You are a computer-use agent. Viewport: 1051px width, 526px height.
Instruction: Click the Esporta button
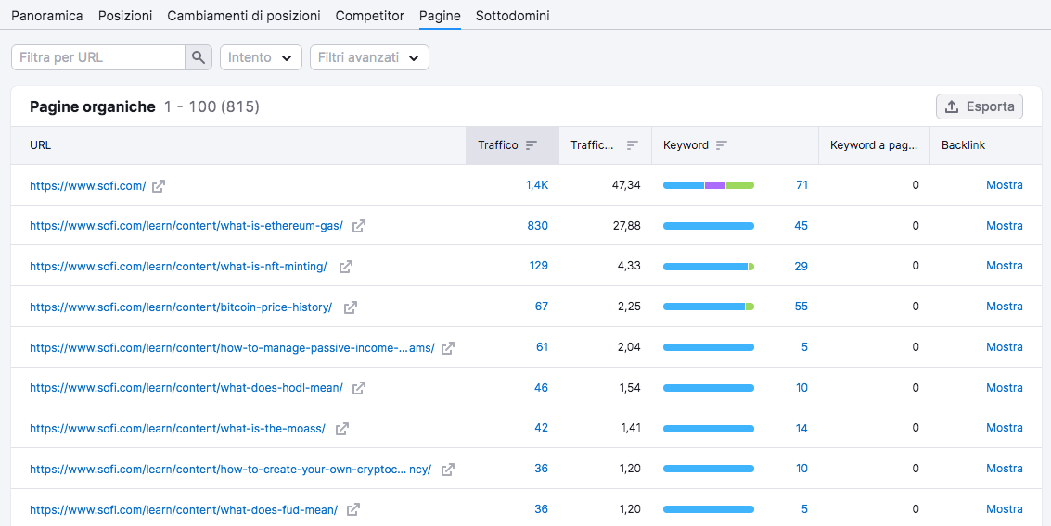click(979, 106)
